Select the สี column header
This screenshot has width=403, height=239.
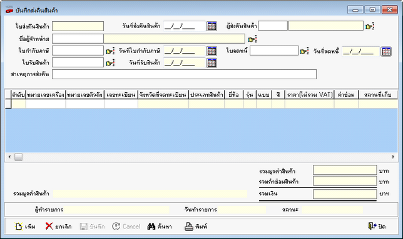point(278,95)
